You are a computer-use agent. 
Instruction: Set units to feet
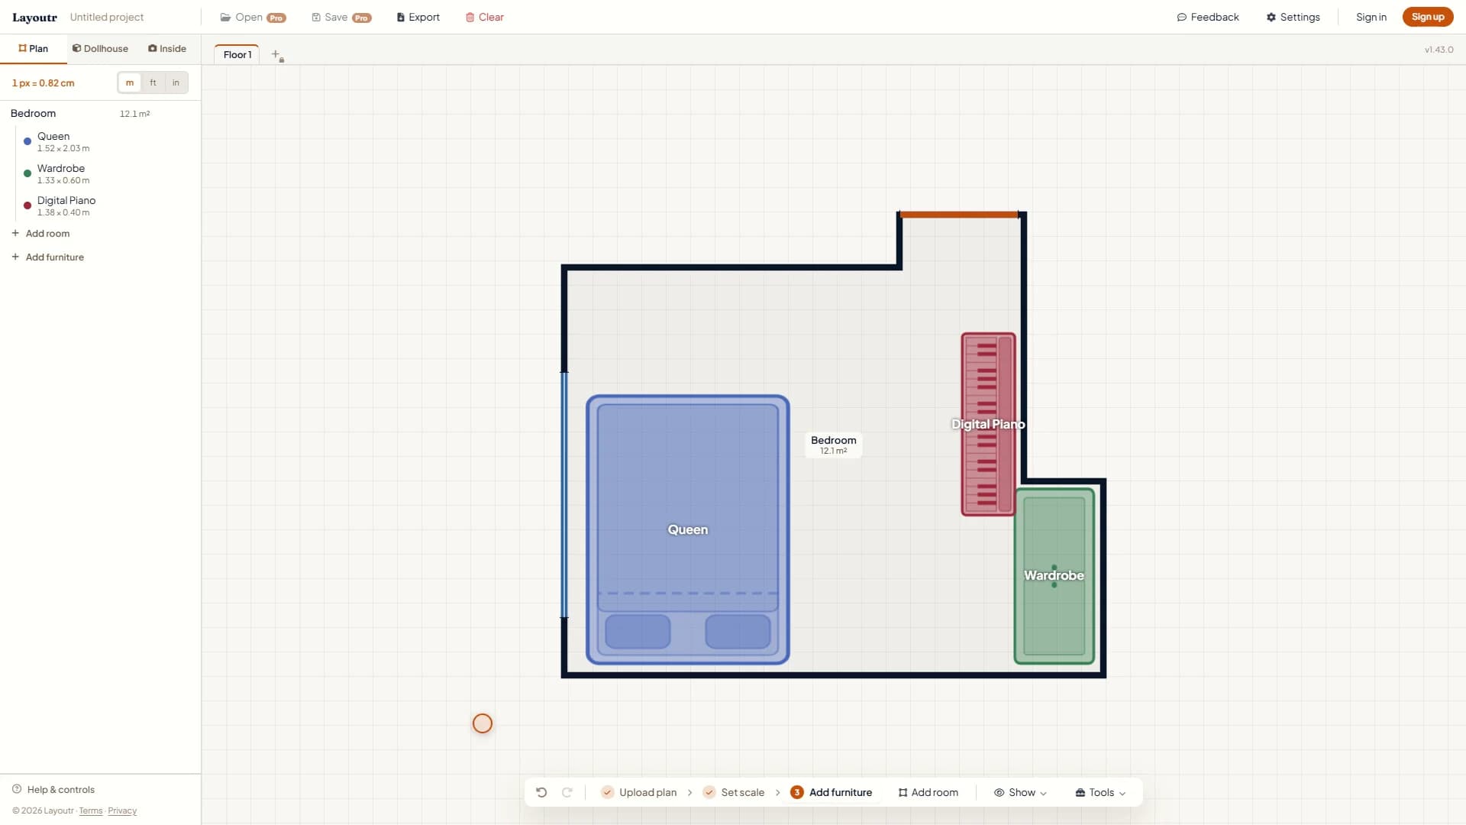coord(153,82)
